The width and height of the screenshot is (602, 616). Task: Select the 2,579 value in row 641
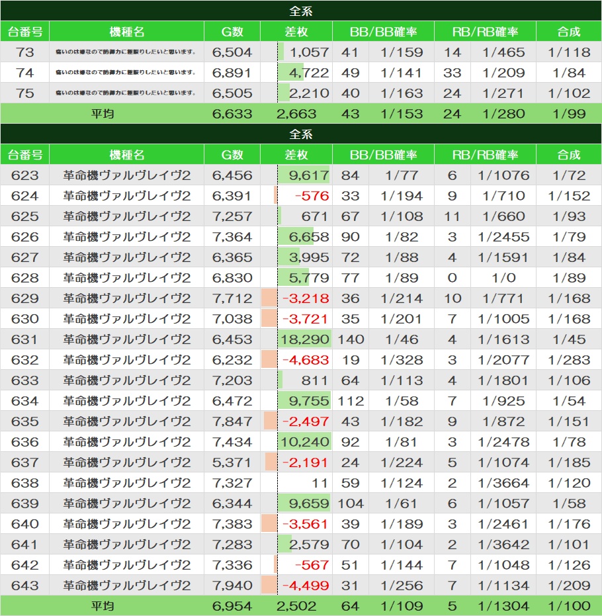pos(309,545)
